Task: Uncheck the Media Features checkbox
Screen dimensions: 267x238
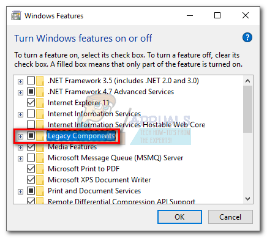Action: pos(31,147)
